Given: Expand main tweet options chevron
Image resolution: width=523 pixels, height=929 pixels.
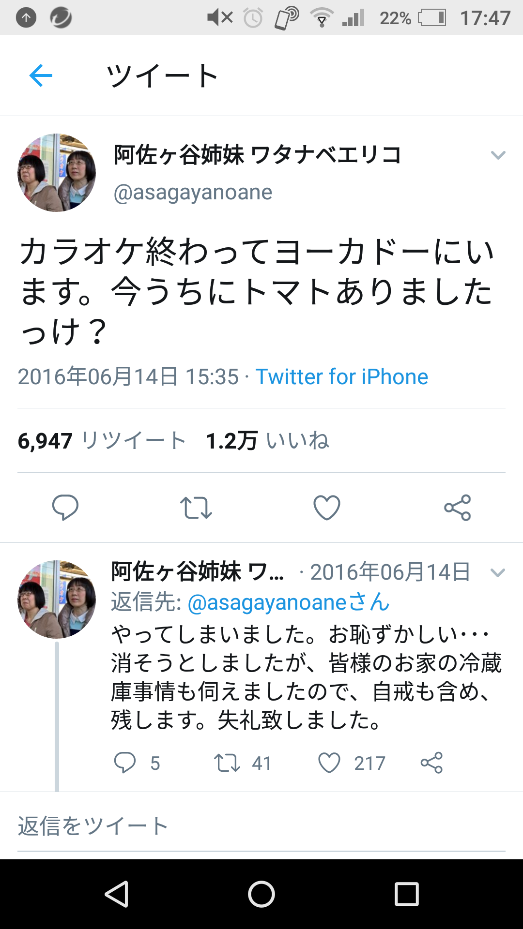Looking at the screenshot, I should 498,155.
